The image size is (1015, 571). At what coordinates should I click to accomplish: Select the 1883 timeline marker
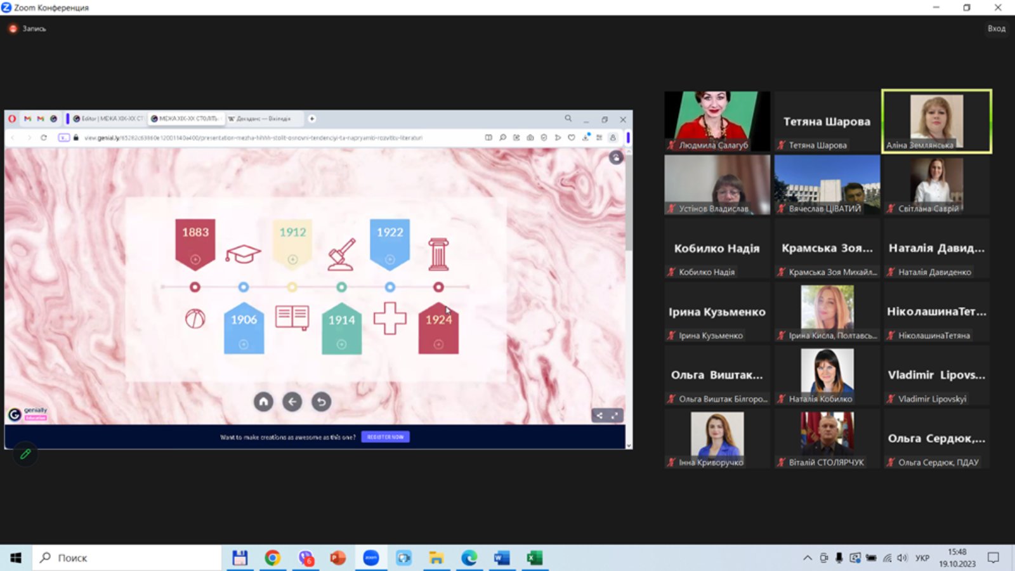(195, 241)
